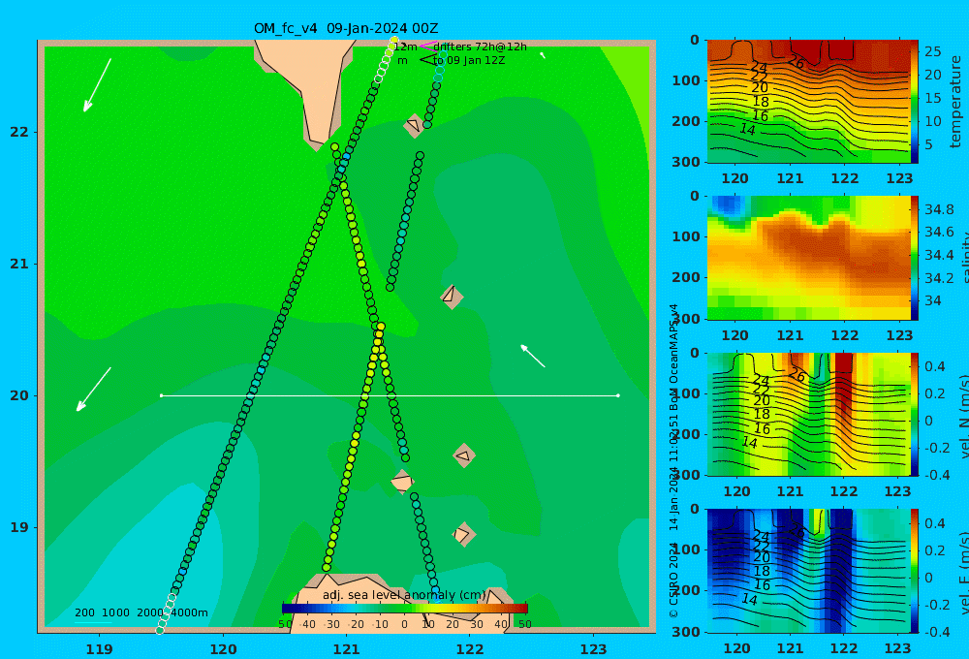
Task: Click the diamond island marker near 19N 122E
Action: coord(463,534)
